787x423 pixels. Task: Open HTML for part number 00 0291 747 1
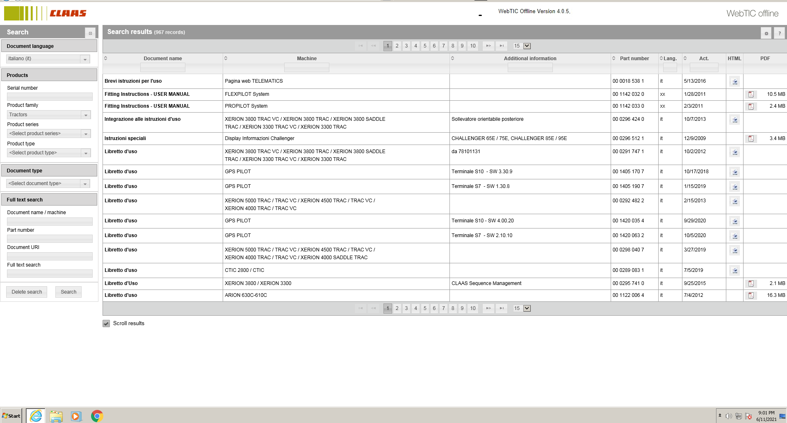coord(735,152)
